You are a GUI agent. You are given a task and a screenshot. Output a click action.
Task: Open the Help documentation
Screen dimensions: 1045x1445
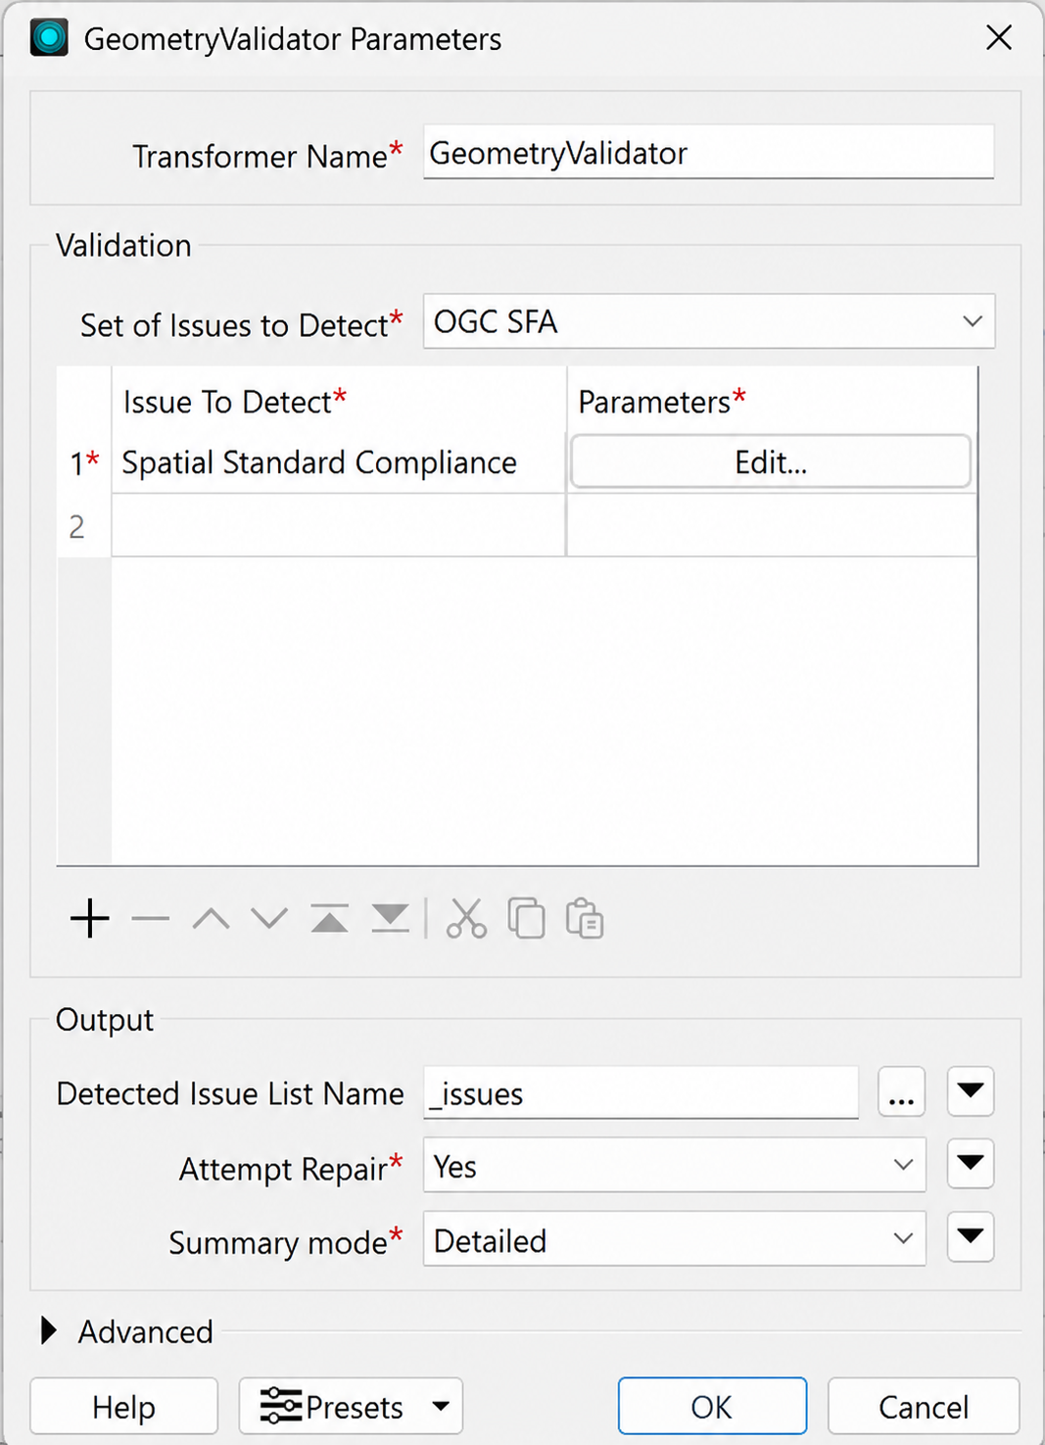pos(123,1407)
